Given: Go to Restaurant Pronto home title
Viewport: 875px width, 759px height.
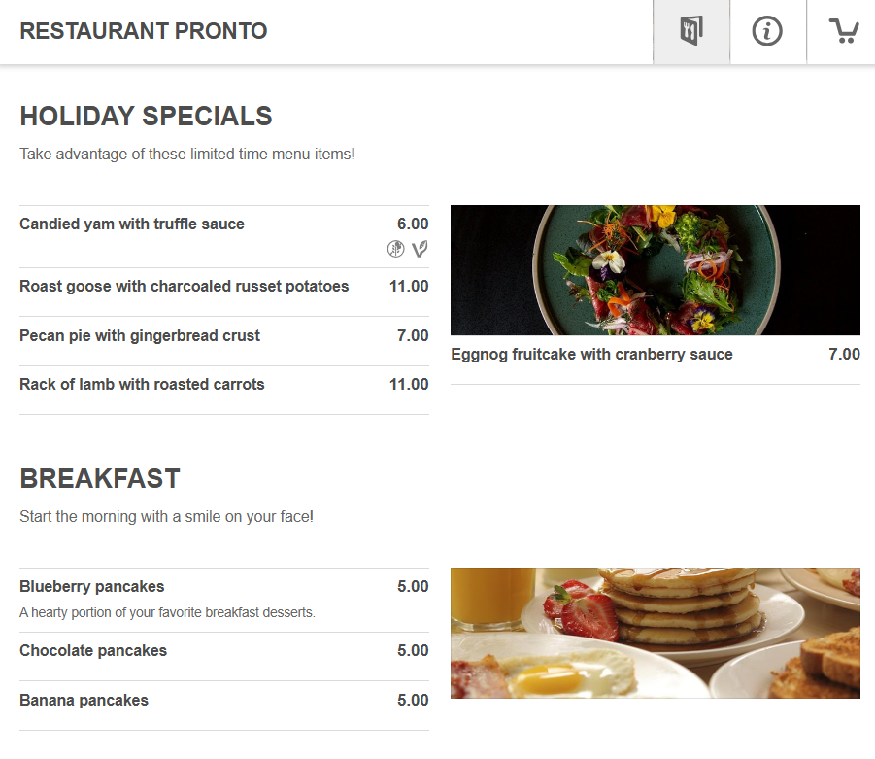Looking at the screenshot, I should tap(144, 31).
